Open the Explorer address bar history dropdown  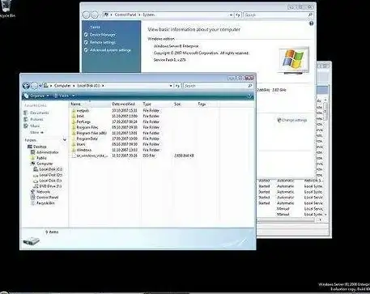tap(171, 86)
